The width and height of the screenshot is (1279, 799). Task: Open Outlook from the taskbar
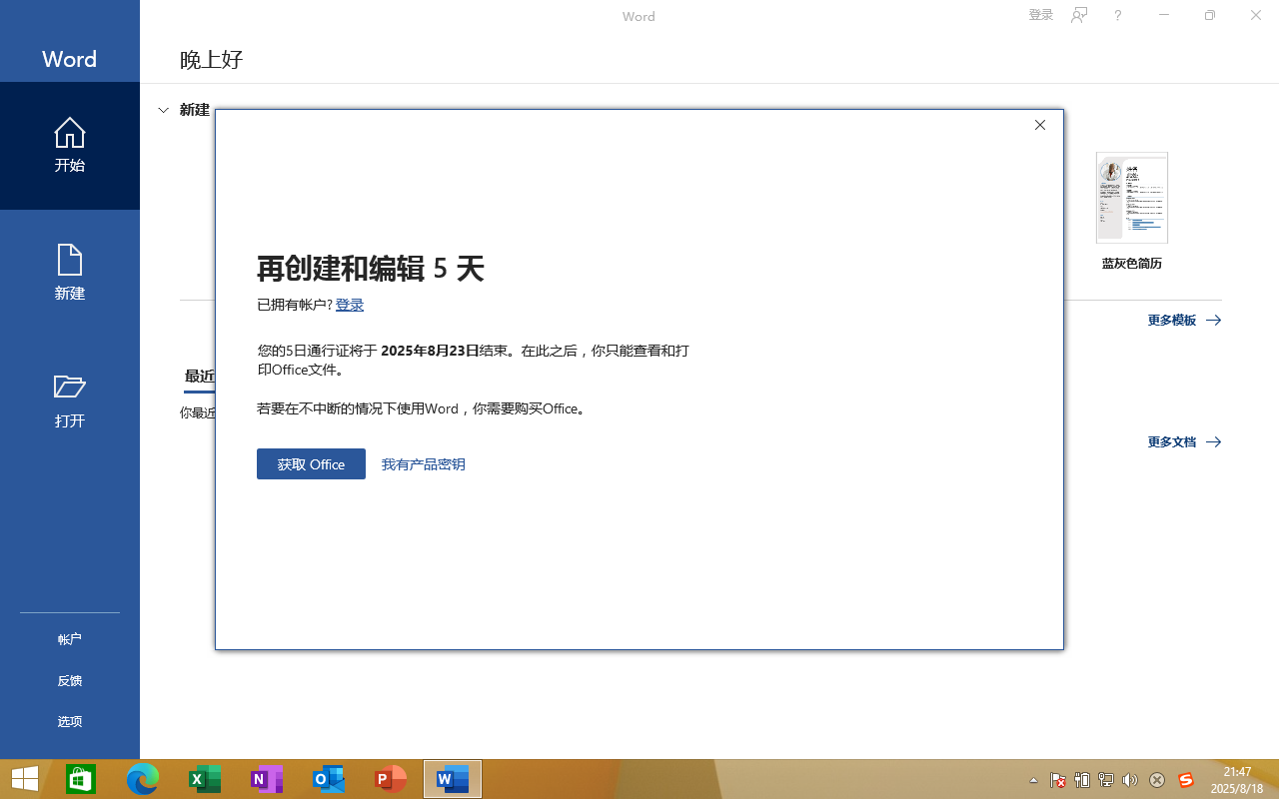[329, 779]
